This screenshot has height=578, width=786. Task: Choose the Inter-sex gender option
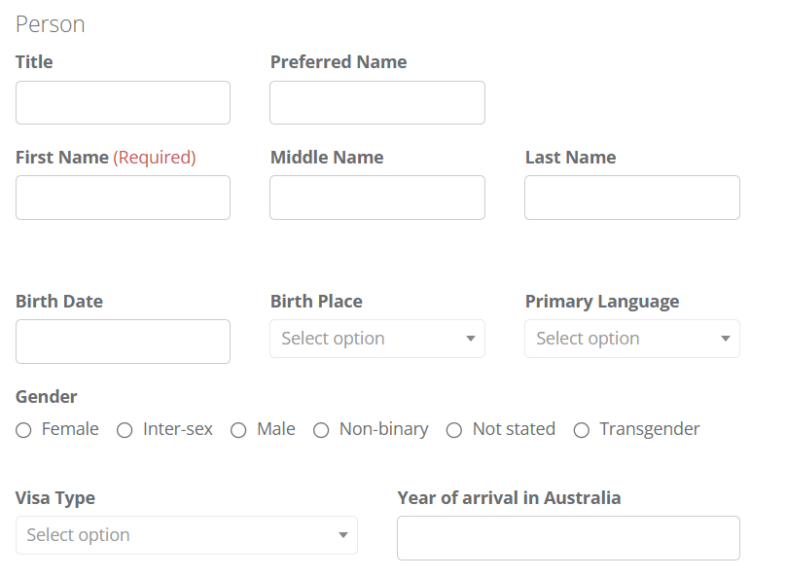point(125,430)
